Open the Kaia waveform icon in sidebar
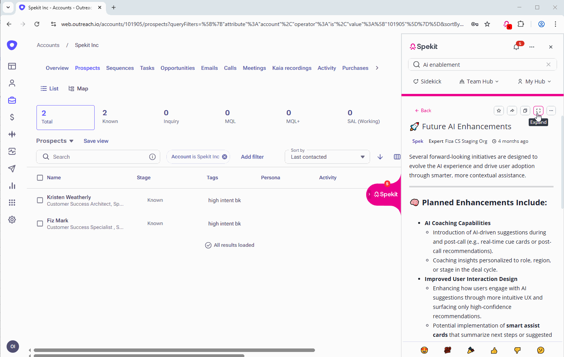 (12, 134)
